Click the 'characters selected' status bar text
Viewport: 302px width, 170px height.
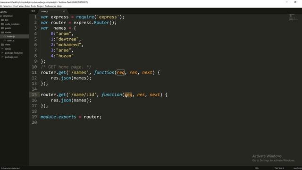point(10,168)
